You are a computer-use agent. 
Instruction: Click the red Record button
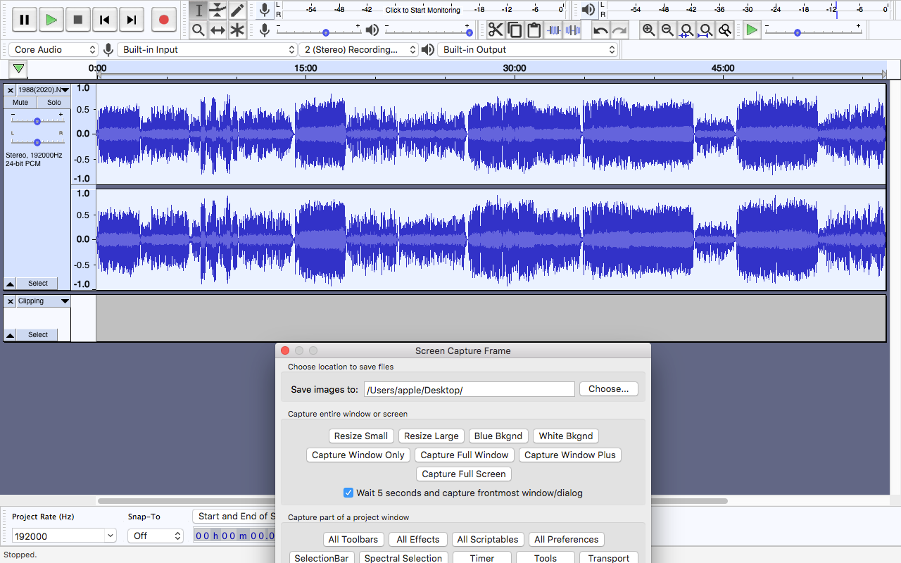[163, 20]
